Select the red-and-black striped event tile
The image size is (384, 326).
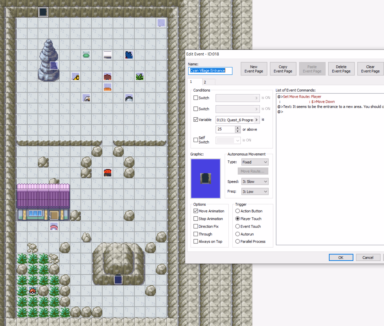(x=107, y=173)
